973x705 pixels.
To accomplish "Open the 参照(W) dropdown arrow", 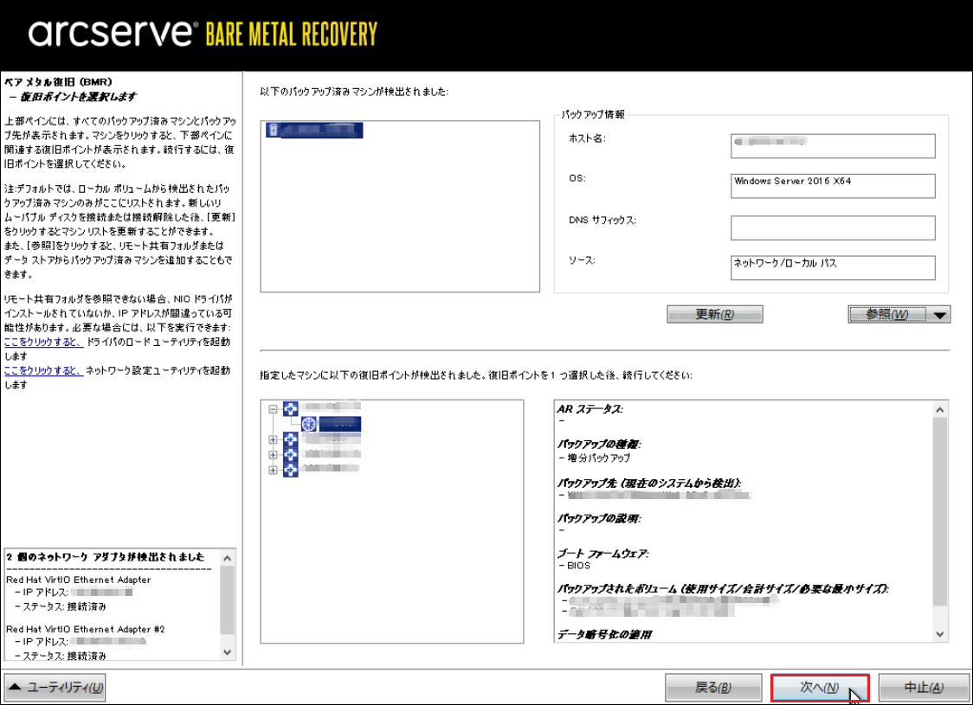I will coord(939,315).
